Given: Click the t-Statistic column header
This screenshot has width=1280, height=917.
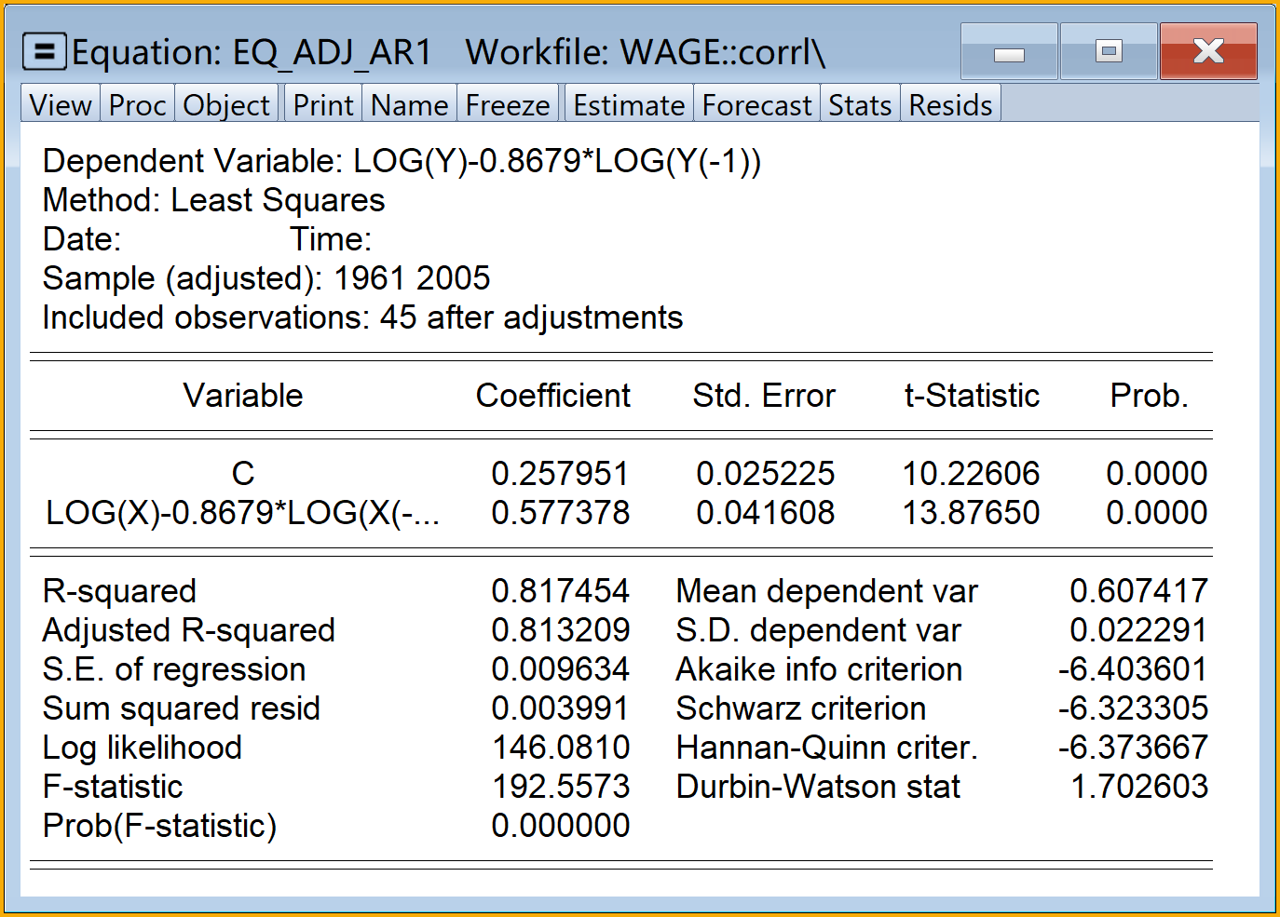Looking at the screenshot, I should (972, 396).
